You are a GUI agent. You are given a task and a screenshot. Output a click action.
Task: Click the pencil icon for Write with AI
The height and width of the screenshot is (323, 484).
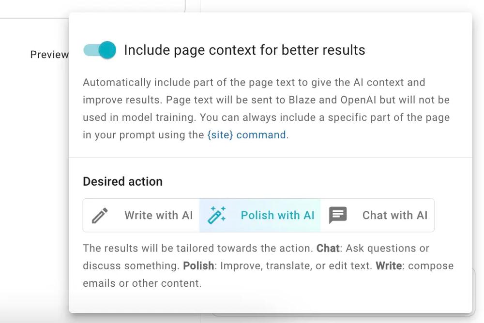click(100, 215)
